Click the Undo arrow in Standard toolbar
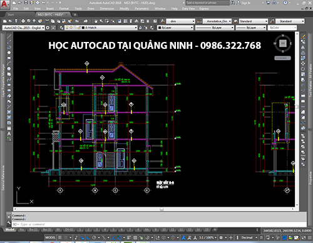Image resolution: width=313 pixels, height=243 pixels. tap(77, 21)
